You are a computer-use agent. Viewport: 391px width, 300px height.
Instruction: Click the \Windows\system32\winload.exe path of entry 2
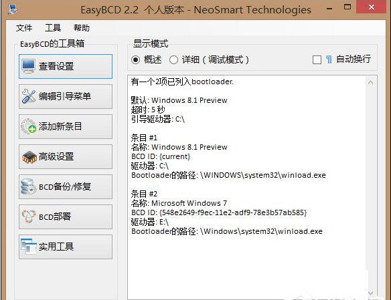pyautogui.click(x=227, y=231)
